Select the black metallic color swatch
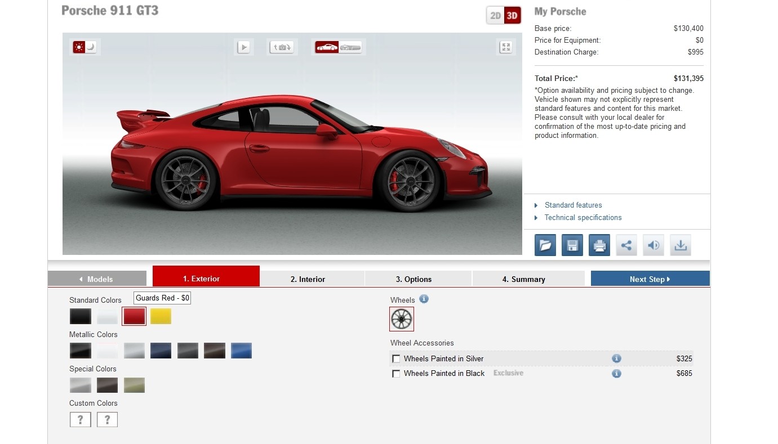Image resolution: width=778 pixels, height=444 pixels. pos(81,351)
